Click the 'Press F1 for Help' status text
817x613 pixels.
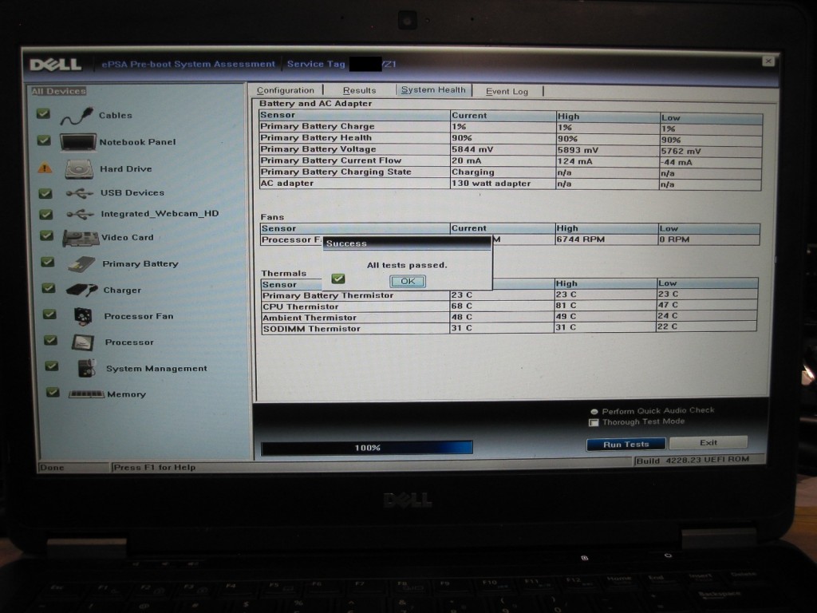(x=155, y=468)
